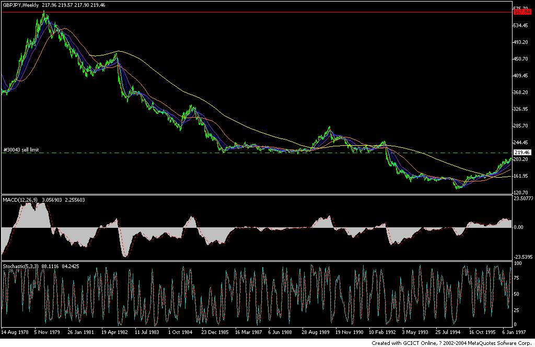Click the 368.20 price axis value
The width and height of the screenshot is (535, 347).
[522, 92]
